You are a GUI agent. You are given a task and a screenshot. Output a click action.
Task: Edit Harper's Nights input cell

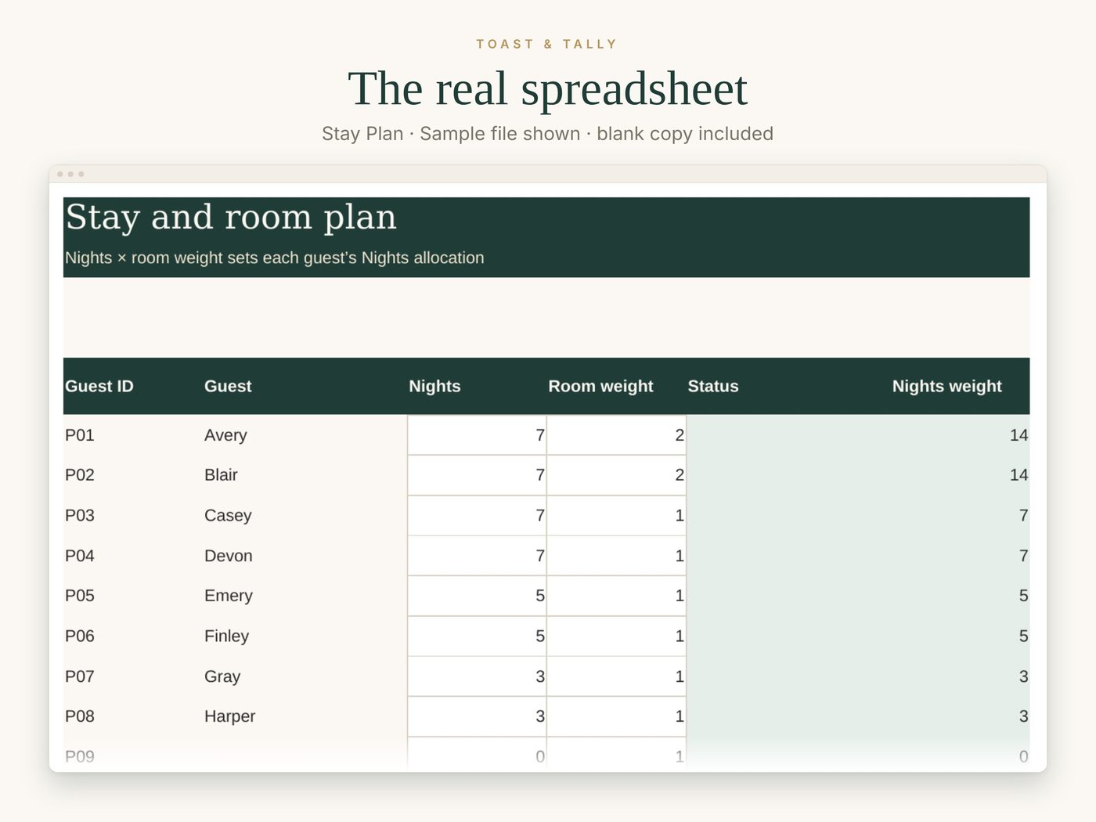click(x=477, y=716)
